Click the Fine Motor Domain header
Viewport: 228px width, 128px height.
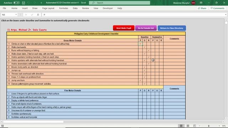72,90
